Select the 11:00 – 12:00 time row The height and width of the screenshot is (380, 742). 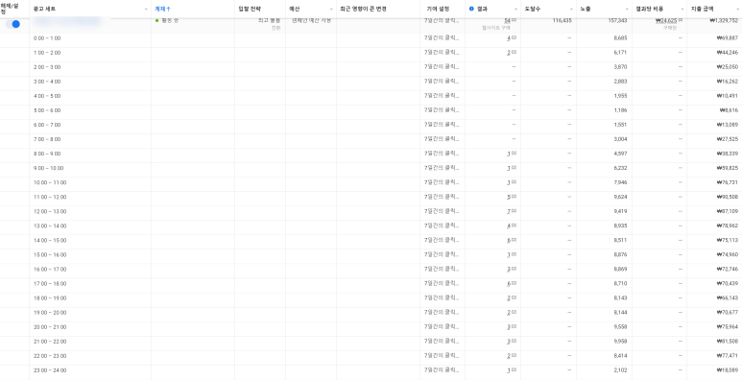coord(371,199)
